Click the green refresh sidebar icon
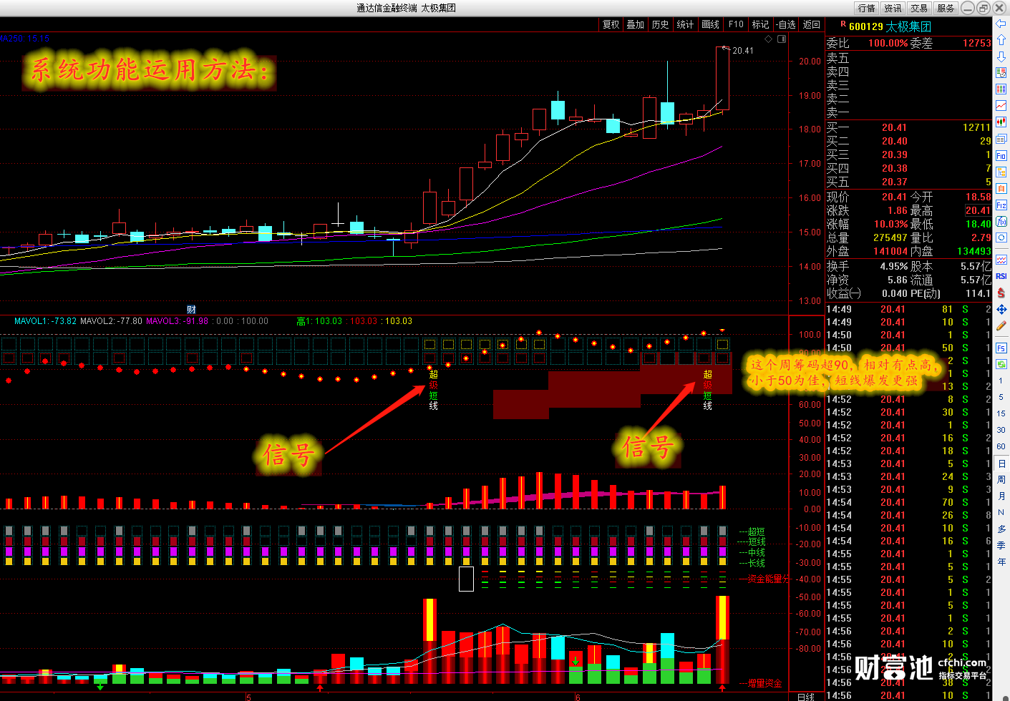 coord(1001,364)
